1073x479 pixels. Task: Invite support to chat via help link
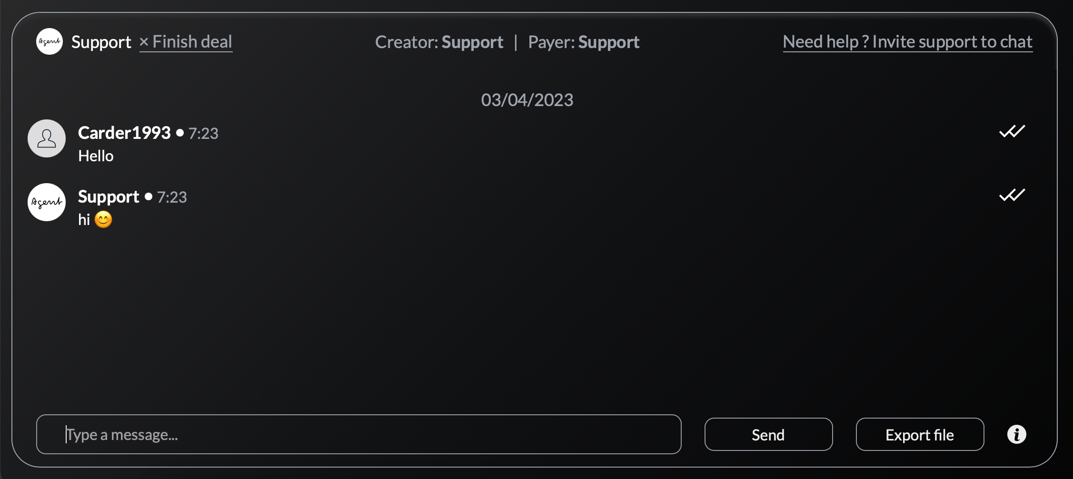pyautogui.click(x=907, y=42)
